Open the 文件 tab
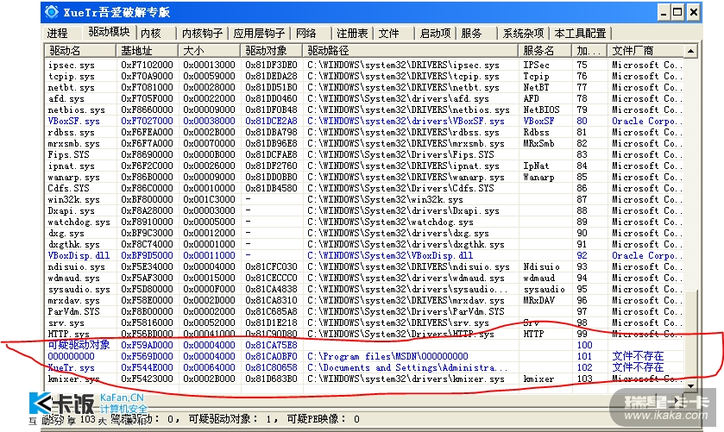This screenshot has width=724, height=432. pos(389,34)
